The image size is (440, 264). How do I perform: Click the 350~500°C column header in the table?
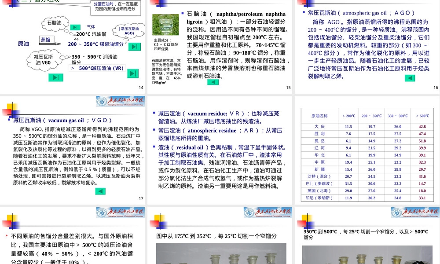[398, 116]
